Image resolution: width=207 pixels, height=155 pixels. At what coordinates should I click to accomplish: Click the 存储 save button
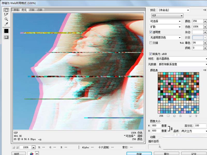pyautogui.click(x=139, y=154)
